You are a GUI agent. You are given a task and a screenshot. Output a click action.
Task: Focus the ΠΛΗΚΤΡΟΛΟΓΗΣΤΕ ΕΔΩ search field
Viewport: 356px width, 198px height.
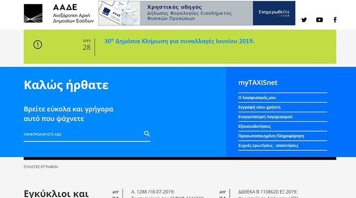(82, 134)
